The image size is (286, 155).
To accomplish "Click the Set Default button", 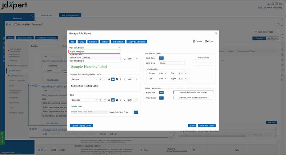I will (x=118, y=42).
